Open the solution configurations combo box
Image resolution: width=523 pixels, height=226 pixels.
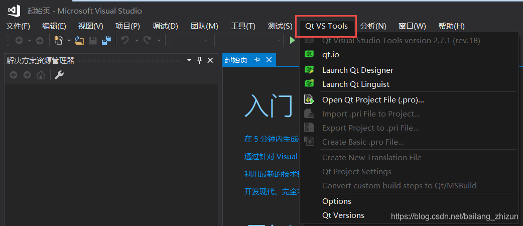coord(190,41)
